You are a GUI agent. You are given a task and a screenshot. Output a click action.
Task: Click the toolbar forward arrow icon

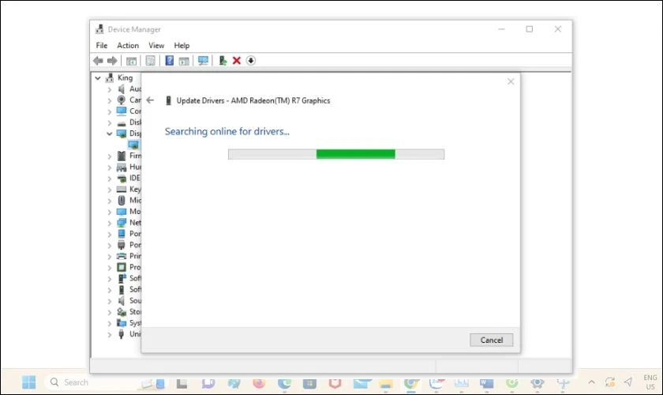click(x=112, y=61)
